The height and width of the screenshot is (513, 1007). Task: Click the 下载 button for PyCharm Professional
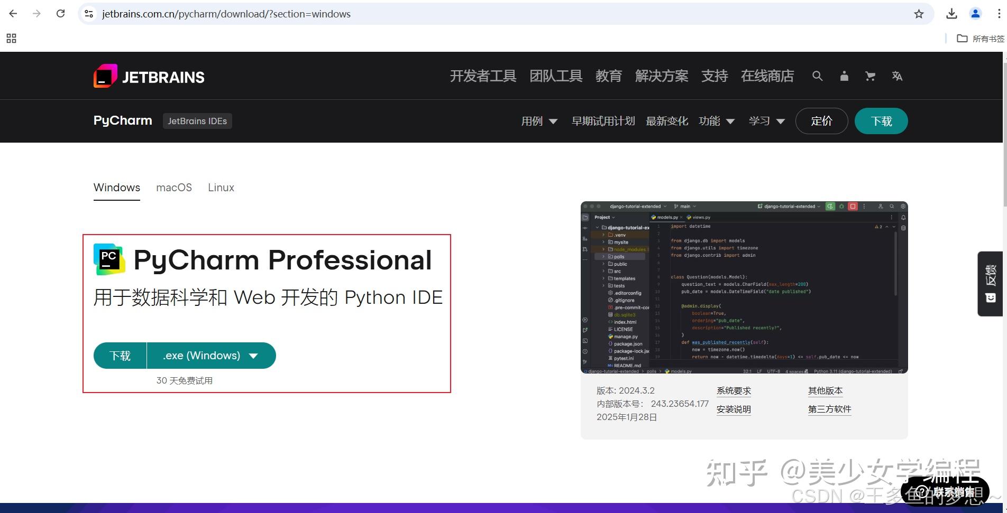point(120,356)
